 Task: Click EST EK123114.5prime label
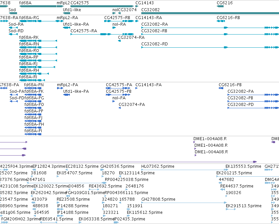pyautogui.click(x=137, y=173)
